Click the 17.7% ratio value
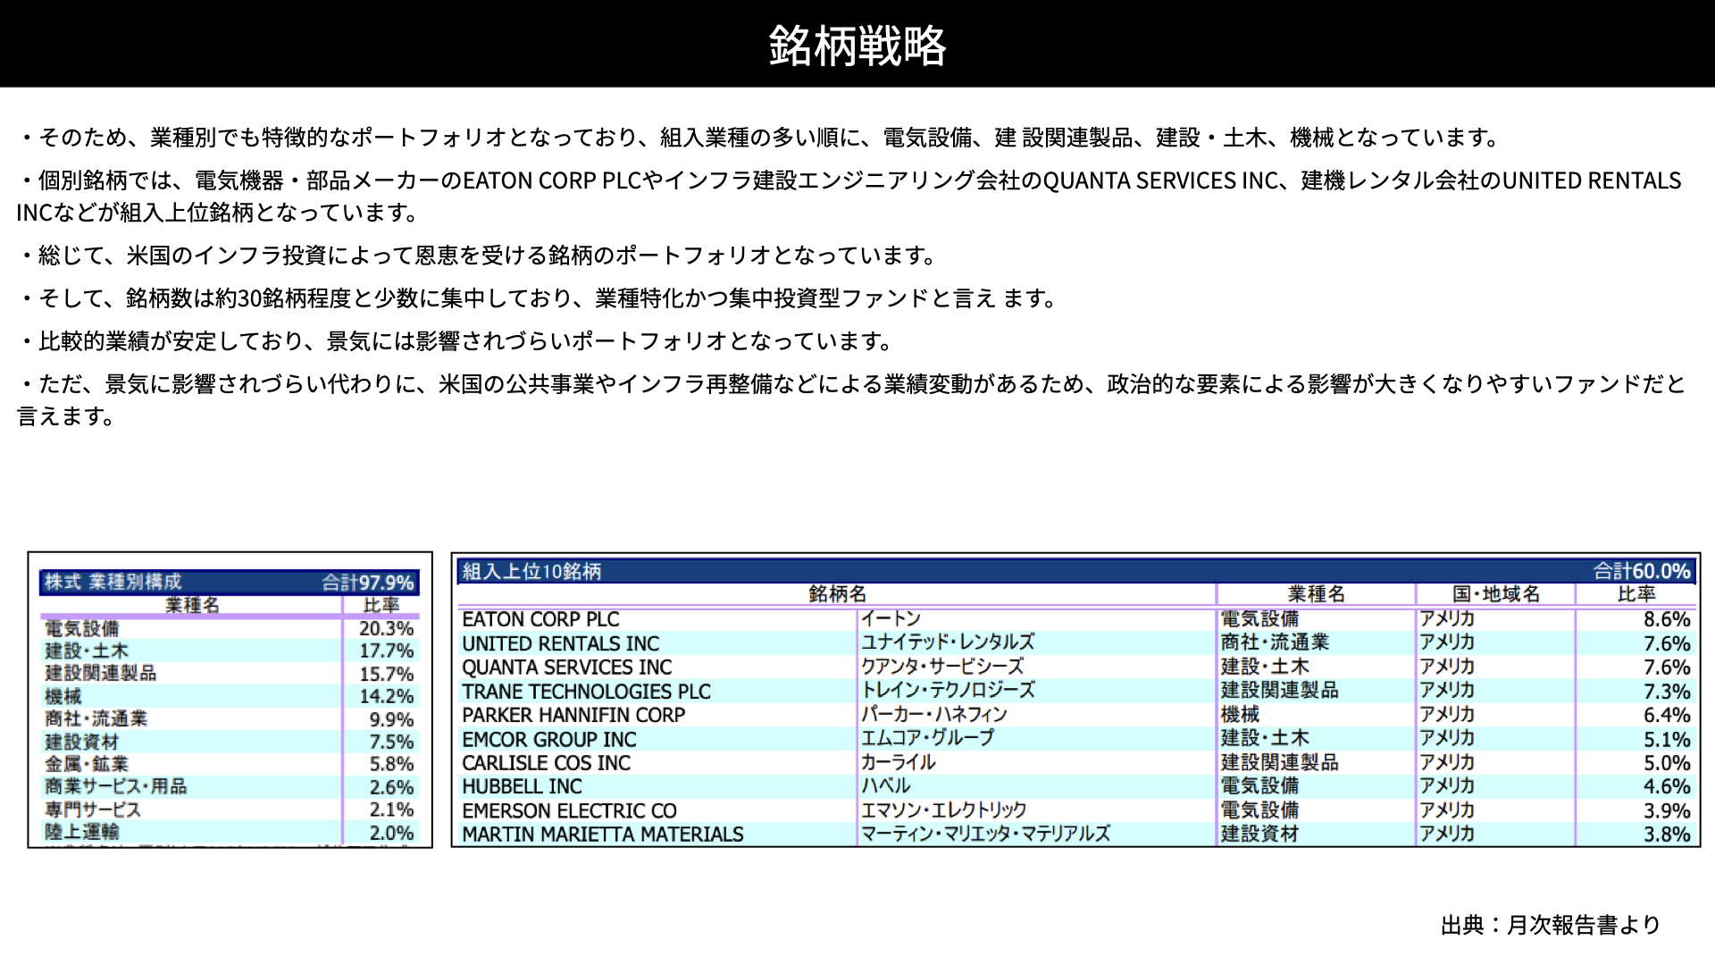This screenshot has width=1715, height=965. point(386,650)
